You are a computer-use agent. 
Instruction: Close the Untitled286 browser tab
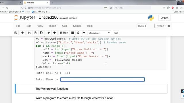pyautogui.click(x=48, y=3)
